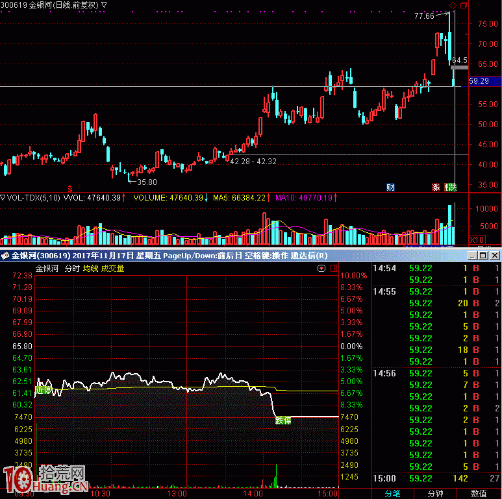Click the 65.80 previous close label
This screenshot has height=499, width=502.
(x=23, y=347)
